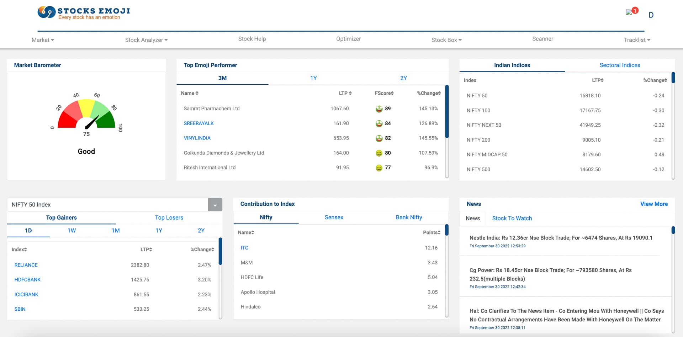Open the Scanner page
The height and width of the screenshot is (337, 683).
(542, 39)
